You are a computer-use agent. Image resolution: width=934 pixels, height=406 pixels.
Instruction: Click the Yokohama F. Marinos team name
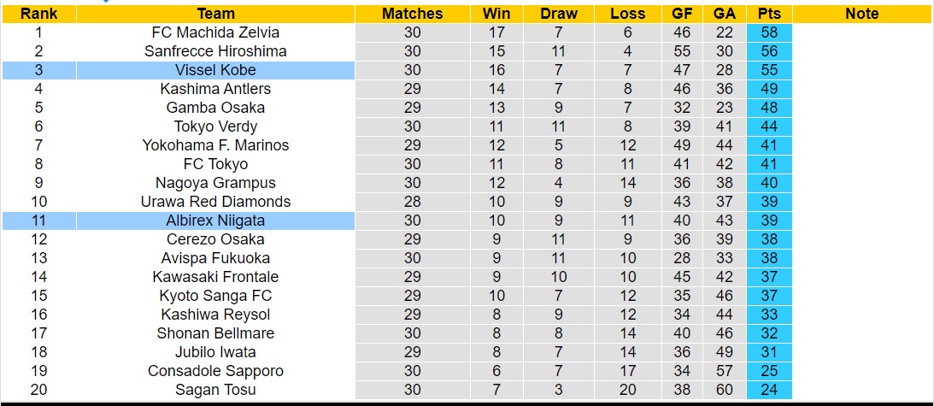pyautogui.click(x=215, y=145)
